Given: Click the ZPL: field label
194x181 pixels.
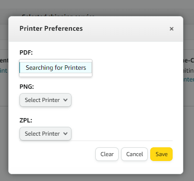Looking at the screenshot, I should click(x=26, y=121).
